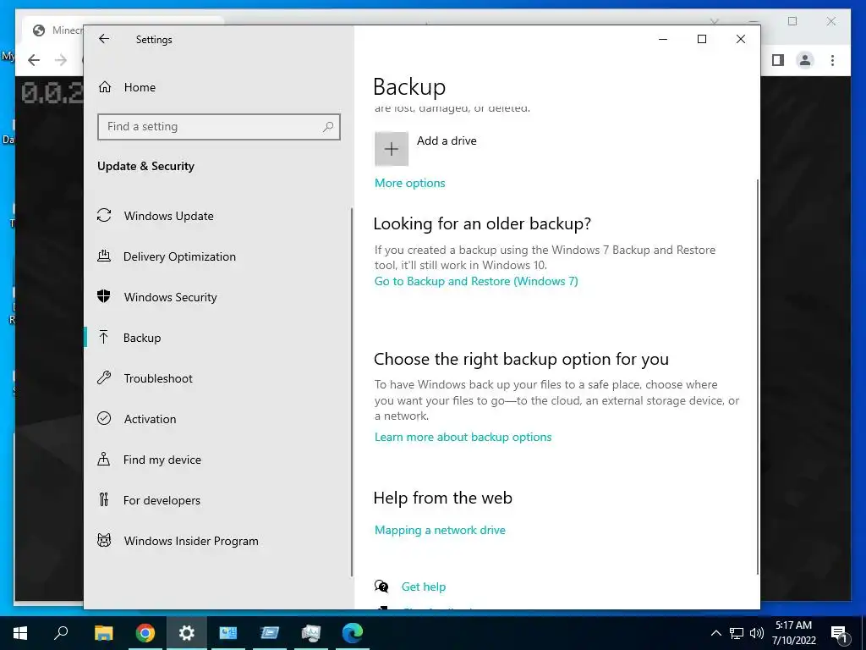Focus the Find a setting search box
Viewport: 866px width, 650px height.
[x=219, y=127]
